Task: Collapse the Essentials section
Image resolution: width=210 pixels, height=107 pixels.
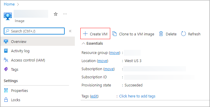Action: point(84,43)
